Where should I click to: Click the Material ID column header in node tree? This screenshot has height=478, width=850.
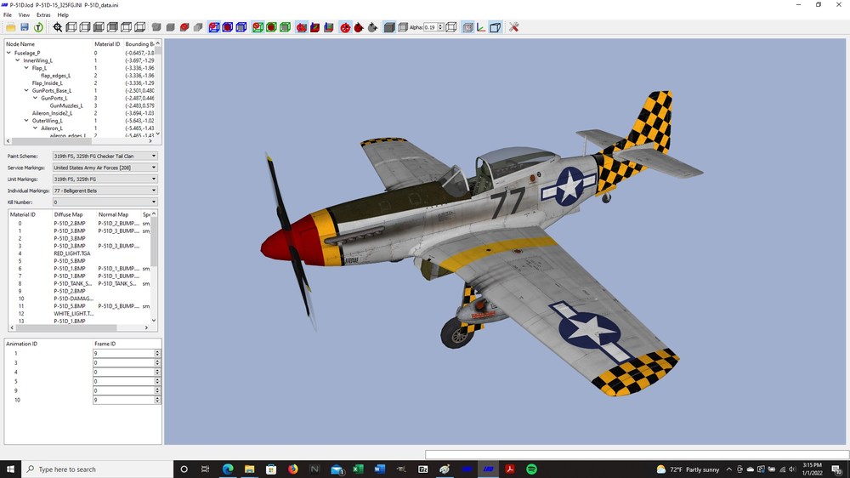click(x=107, y=44)
